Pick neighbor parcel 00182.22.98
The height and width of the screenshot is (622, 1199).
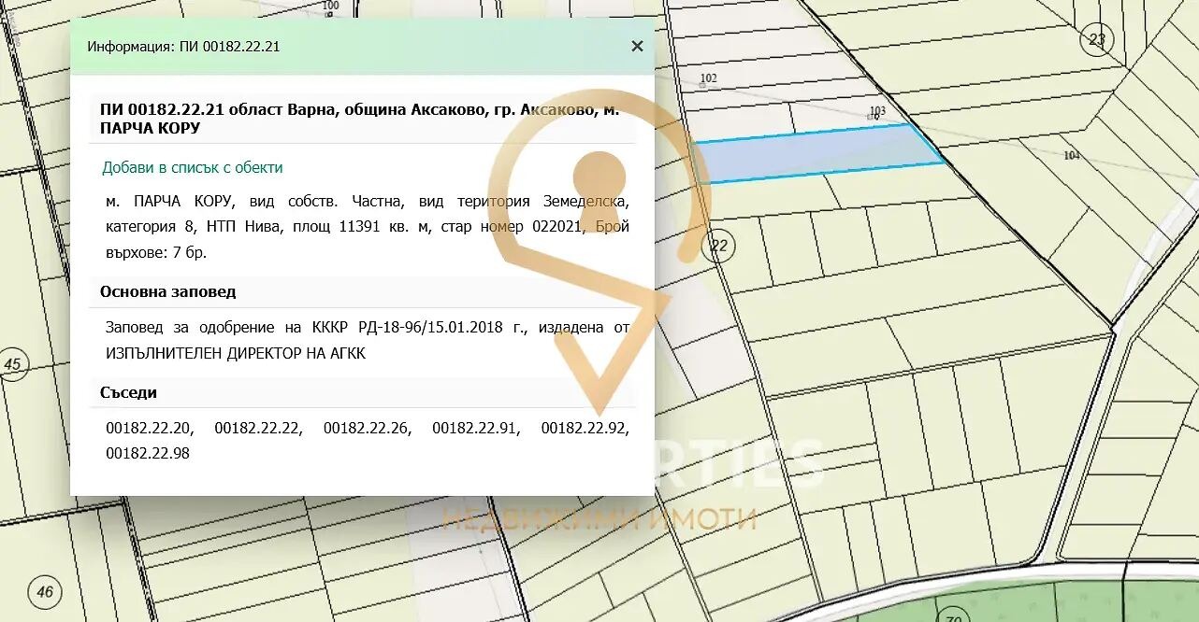(148, 453)
